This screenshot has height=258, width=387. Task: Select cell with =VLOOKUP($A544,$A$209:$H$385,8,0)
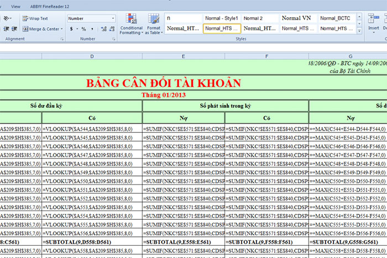[92, 129]
